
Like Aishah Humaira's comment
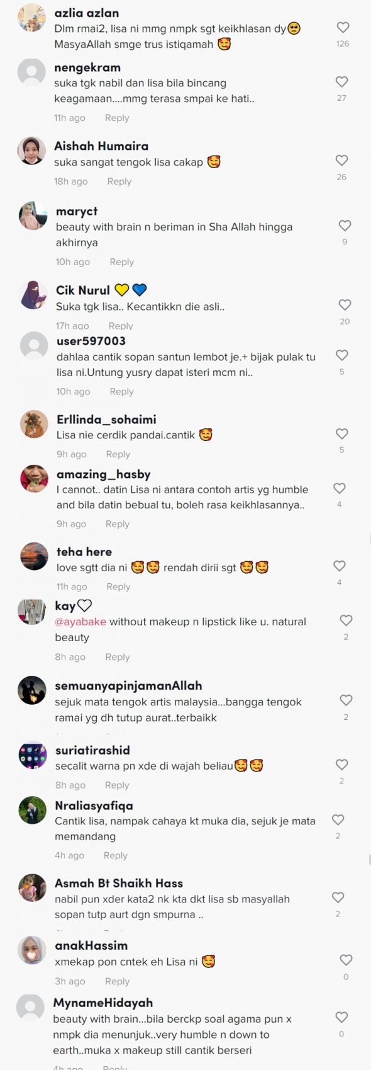[342, 161]
